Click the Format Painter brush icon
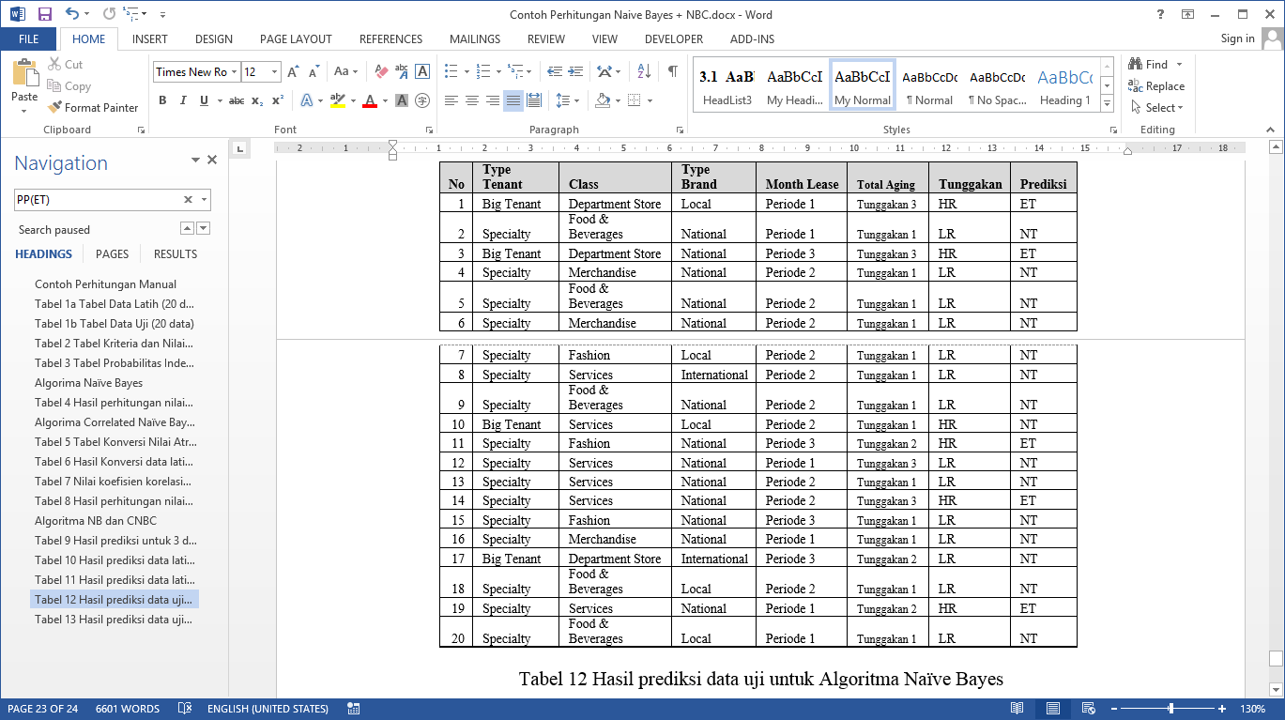1285x720 pixels. [55, 108]
